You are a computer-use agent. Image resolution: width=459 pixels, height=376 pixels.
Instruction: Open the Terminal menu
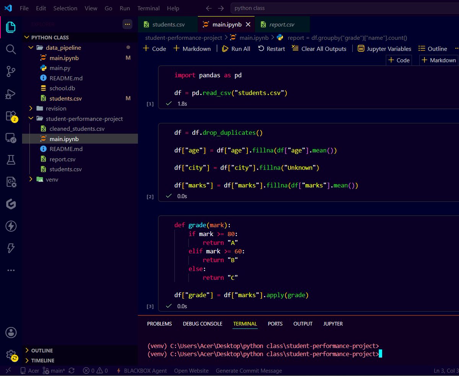click(148, 8)
